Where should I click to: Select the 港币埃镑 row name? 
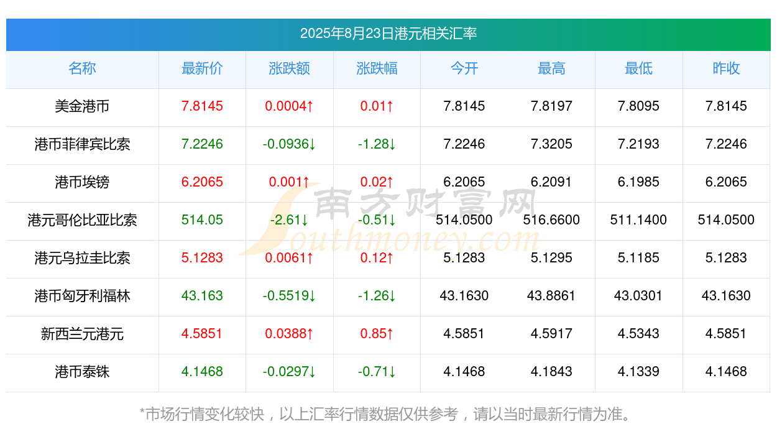click(82, 182)
